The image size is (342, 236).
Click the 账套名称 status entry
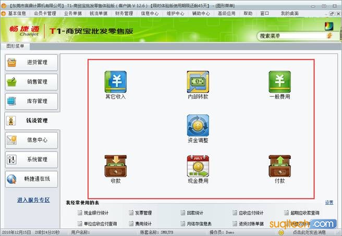156,232
